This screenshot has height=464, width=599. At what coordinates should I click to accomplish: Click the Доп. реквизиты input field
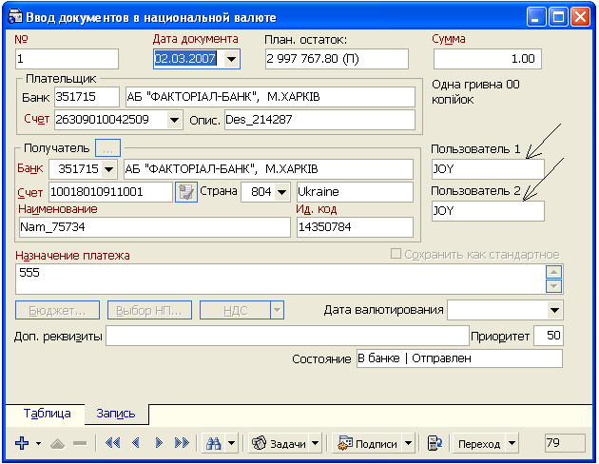coord(287,336)
